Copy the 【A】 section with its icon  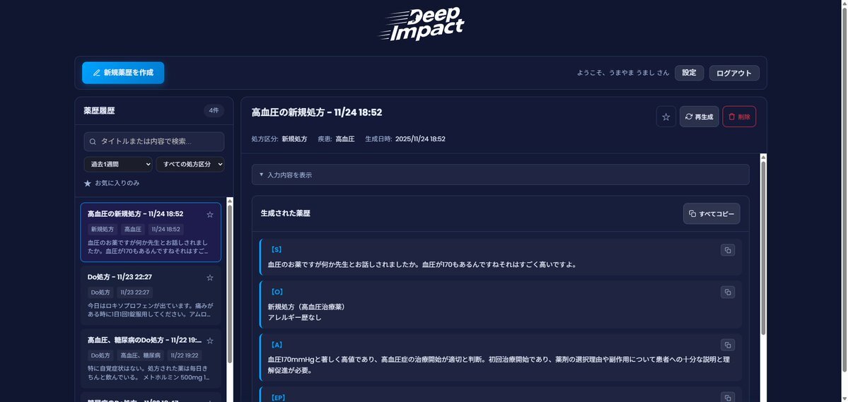coord(727,345)
